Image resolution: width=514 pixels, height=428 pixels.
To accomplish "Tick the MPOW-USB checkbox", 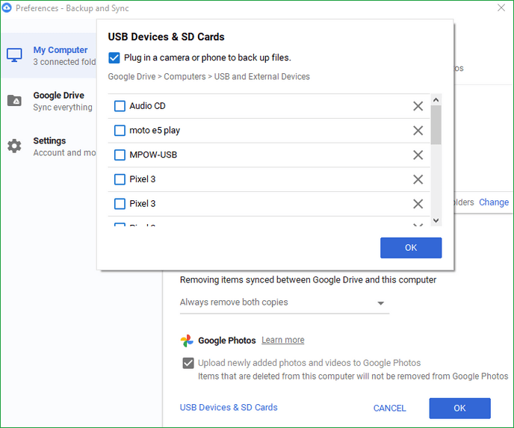I will tap(120, 155).
